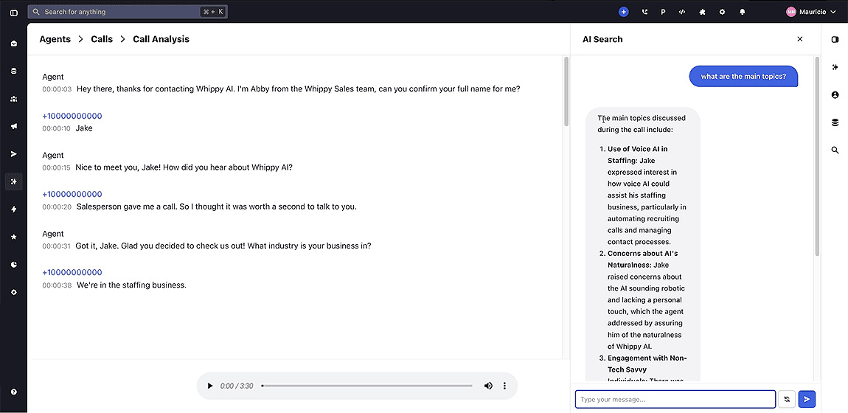Click the 'Nice to meet you, Jake!' transcript line
848x413 pixels.
[184, 167]
